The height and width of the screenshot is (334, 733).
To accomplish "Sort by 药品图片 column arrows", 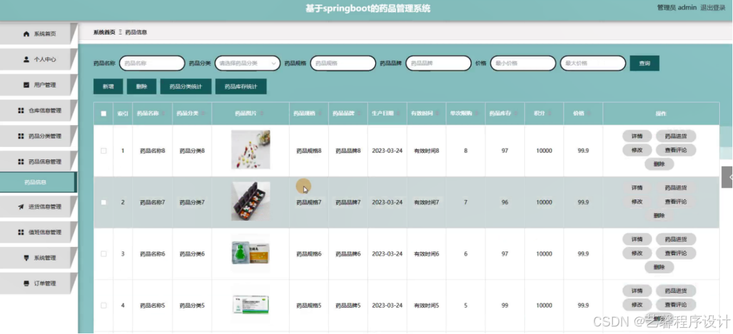I will pos(262,114).
